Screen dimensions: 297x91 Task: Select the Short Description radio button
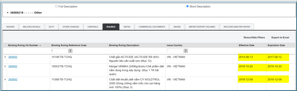[188, 7]
